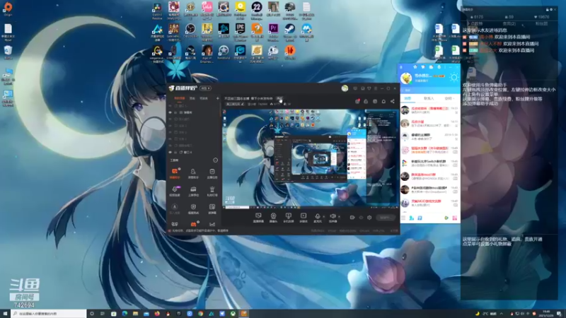
Task: Open the first chat row in QQ list
Action: tap(429, 110)
